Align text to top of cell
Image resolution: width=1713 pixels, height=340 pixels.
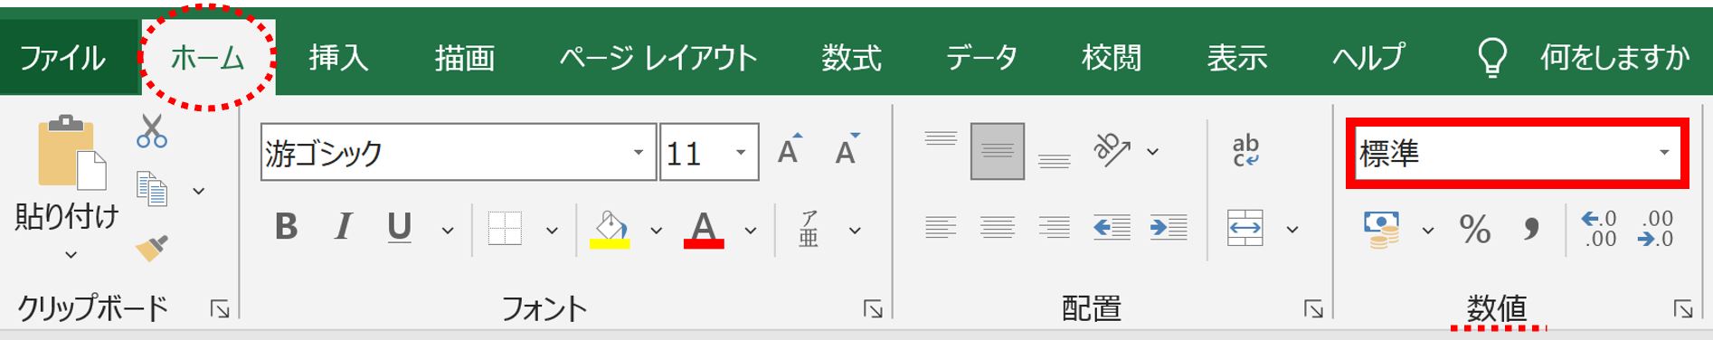941,140
